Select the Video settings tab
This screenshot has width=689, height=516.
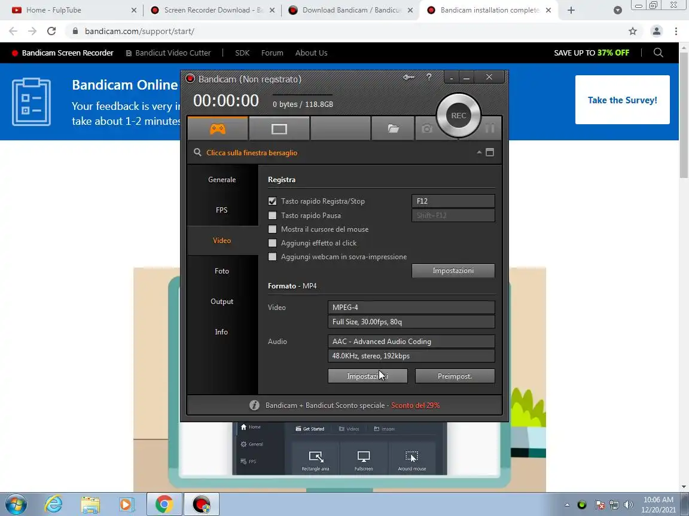[x=222, y=241]
